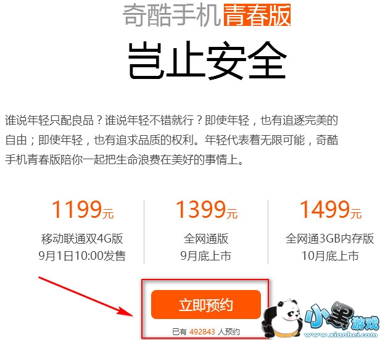Click the panda mascot icon
380x340 pixels.
coord(283,318)
